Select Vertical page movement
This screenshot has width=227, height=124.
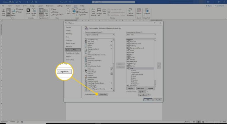point(41,12)
